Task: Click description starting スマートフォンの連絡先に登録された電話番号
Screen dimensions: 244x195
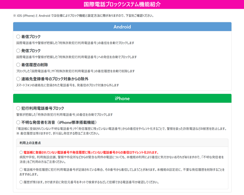Action: (x=67, y=85)
